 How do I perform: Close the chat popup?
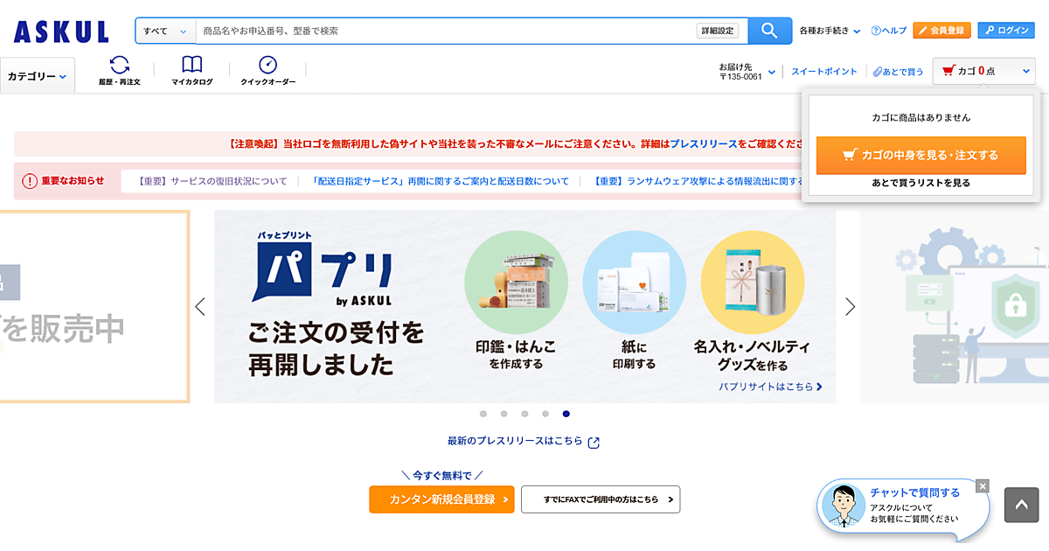point(983,485)
